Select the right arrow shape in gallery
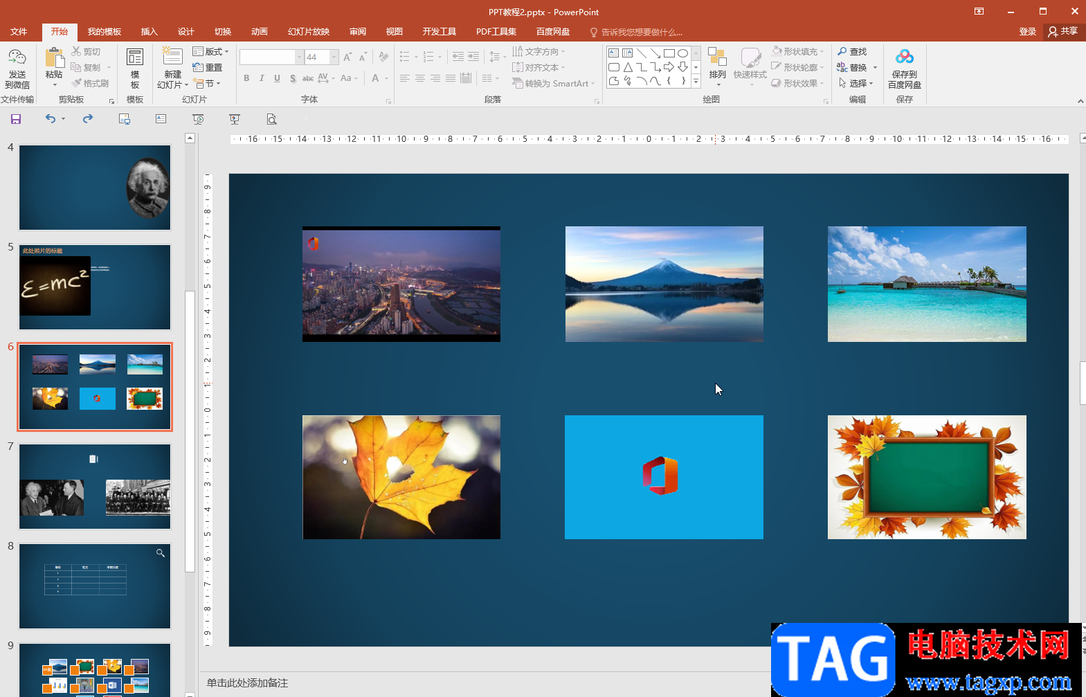This screenshot has height=697, width=1086. pyautogui.click(x=669, y=67)
